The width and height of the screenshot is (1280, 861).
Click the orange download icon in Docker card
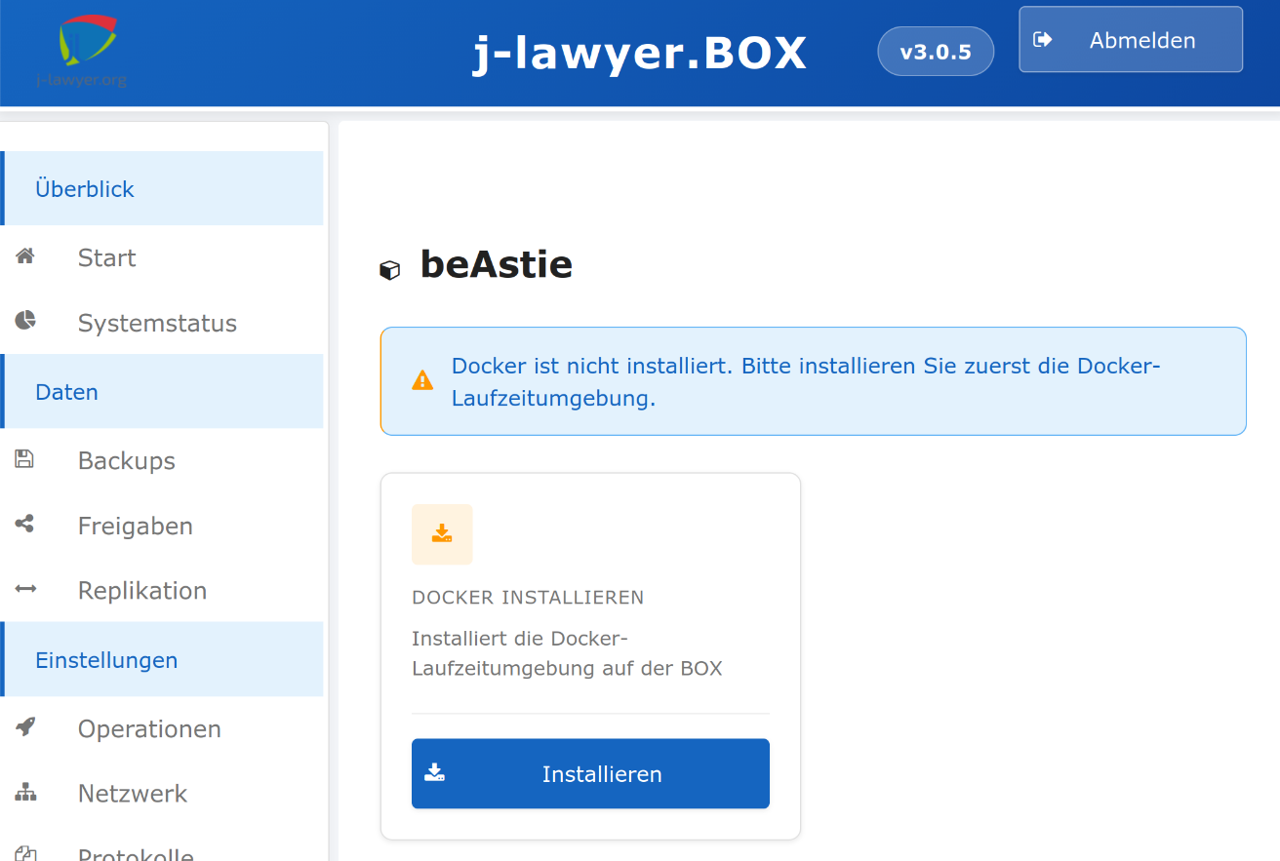tap(442, 533)
